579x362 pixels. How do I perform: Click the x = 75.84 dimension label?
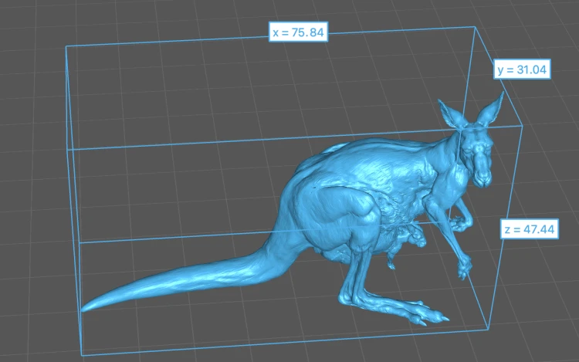(x=298, y=32)
